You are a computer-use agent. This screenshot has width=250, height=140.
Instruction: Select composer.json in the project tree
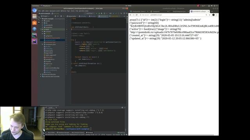[50, 40]
